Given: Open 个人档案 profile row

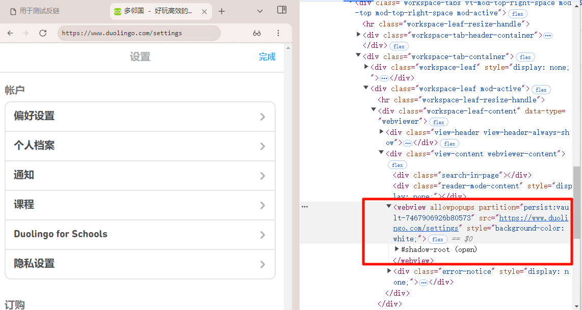Looking at the screenshot, I should (x=140, y=146).
